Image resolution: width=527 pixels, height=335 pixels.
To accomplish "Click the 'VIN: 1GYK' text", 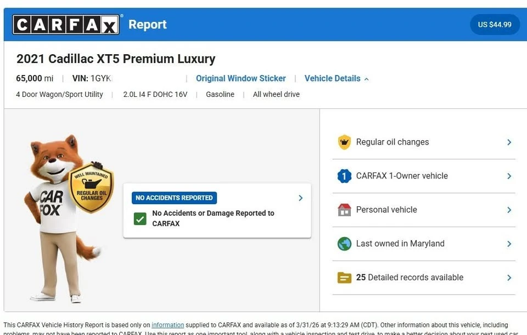I will click(x=92, y=78).
